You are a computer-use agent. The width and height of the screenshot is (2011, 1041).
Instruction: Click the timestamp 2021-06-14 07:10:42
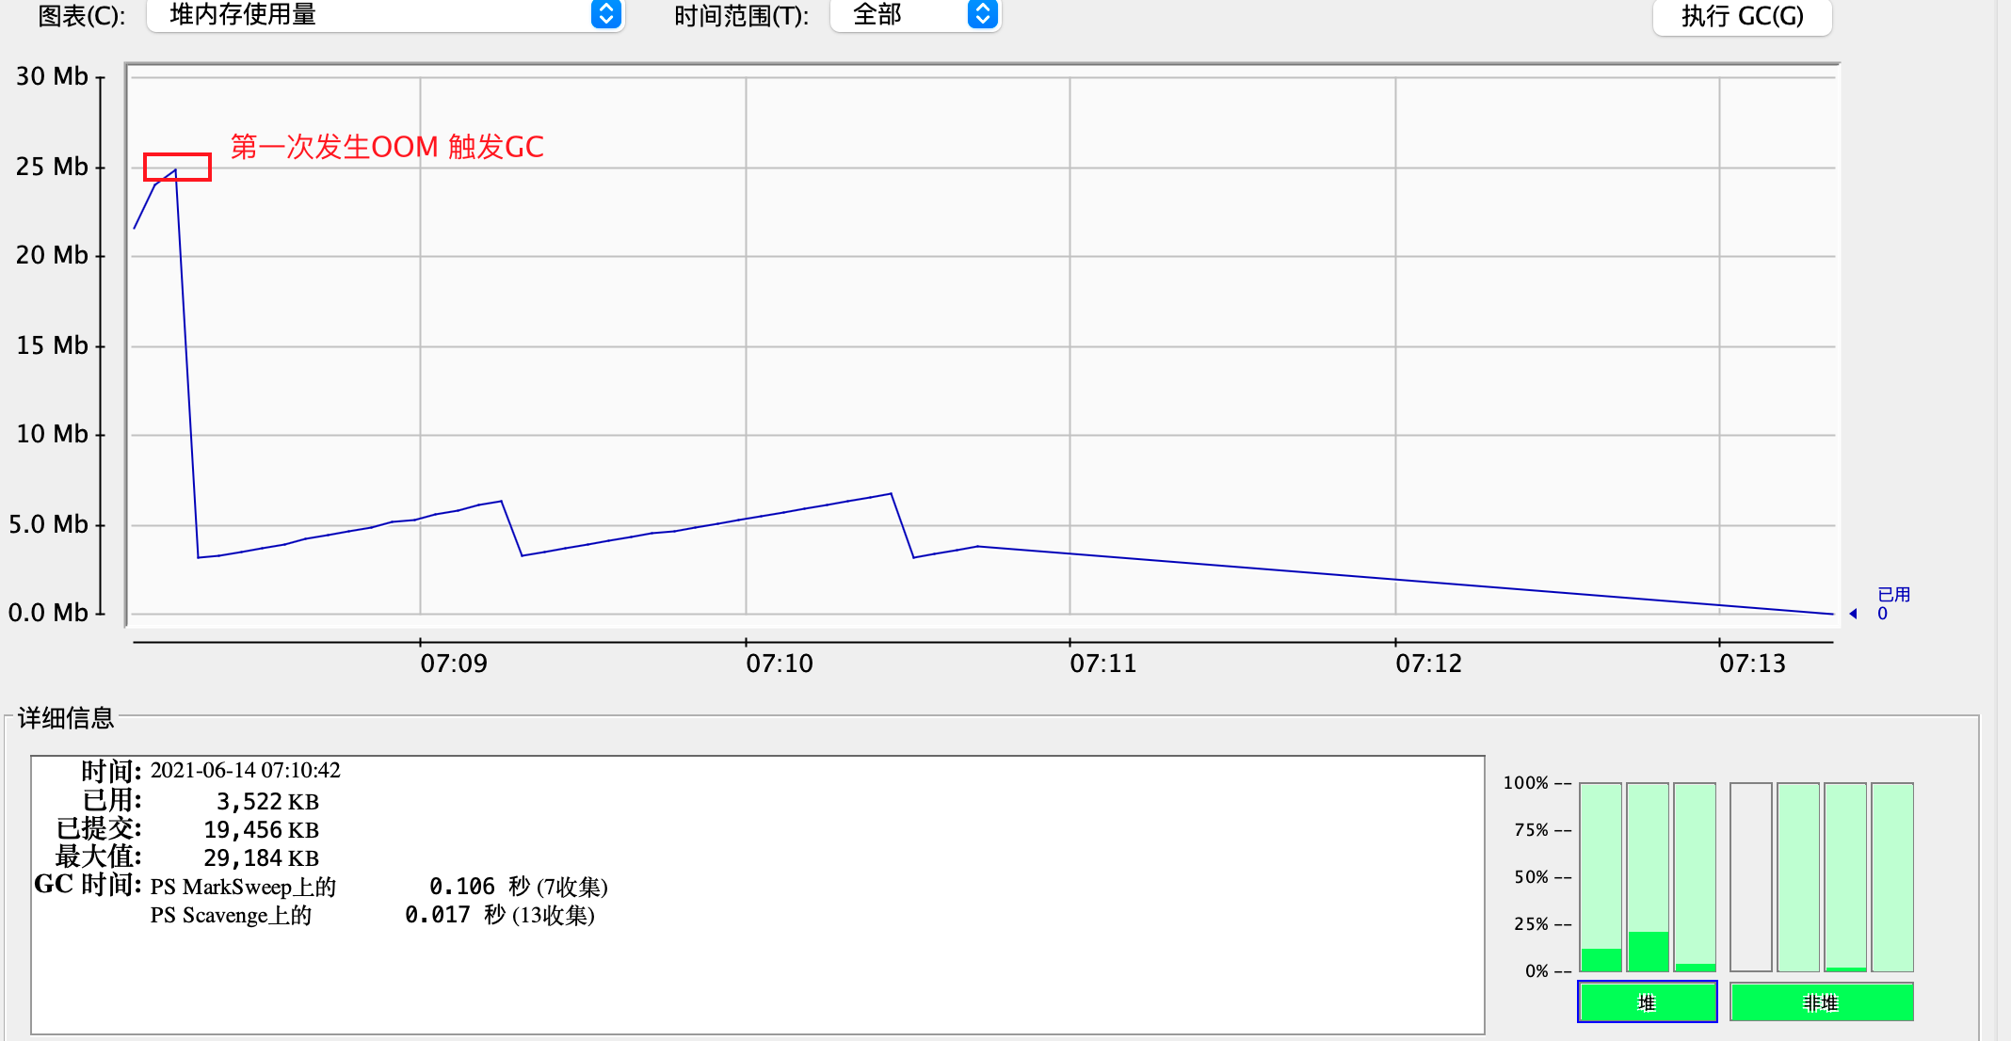point(246,771)
